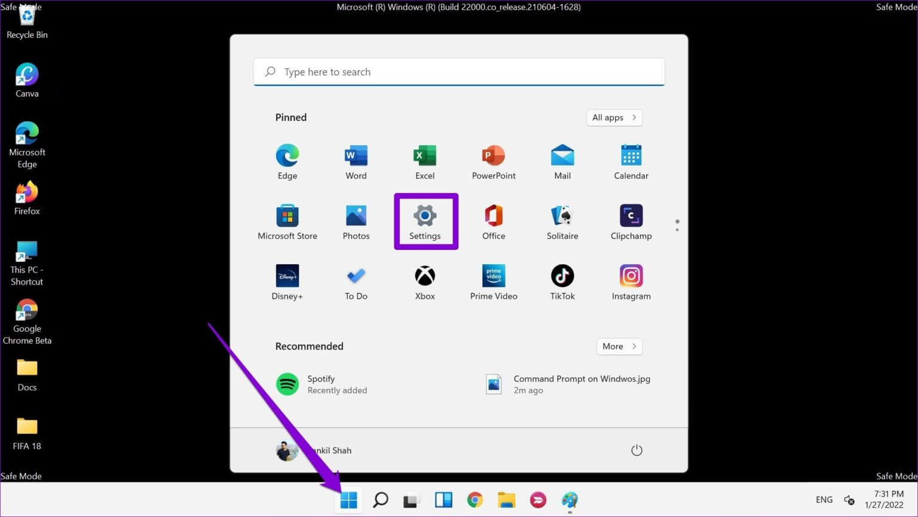Select Canva desktop shortcut
Viewport: 918px width, 517px height.
coord(27,81)
